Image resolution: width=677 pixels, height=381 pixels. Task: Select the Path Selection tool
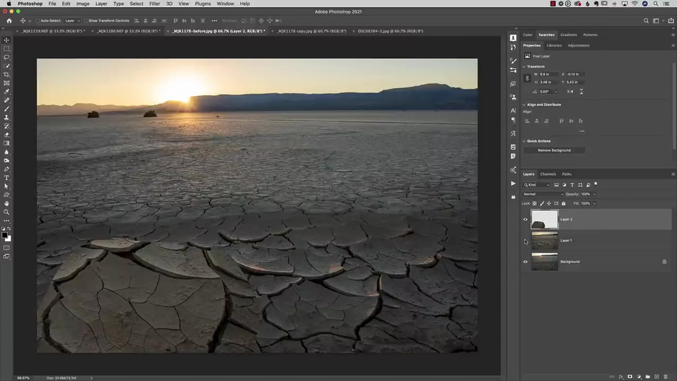[x=7, y=186]
